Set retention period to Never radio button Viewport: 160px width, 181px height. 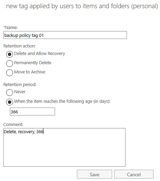coord(10,93)
